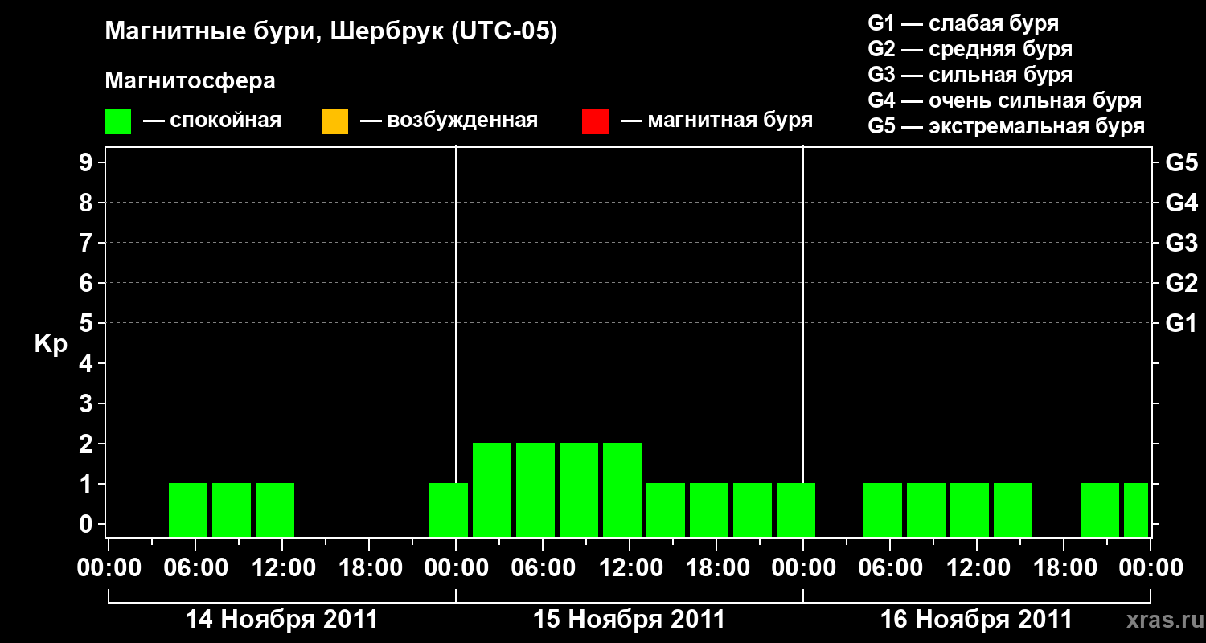Click the '06:00' time label for 14 Ноября
The image size is (1206, 643).
tap(195, 568)
